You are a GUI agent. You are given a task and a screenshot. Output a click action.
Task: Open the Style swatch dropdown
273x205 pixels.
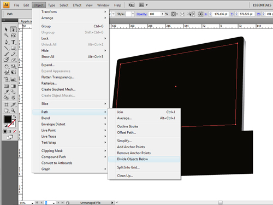click(133, 14)
